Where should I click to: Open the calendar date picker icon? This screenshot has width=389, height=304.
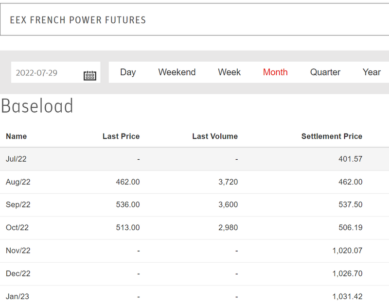tap(90, 75)
